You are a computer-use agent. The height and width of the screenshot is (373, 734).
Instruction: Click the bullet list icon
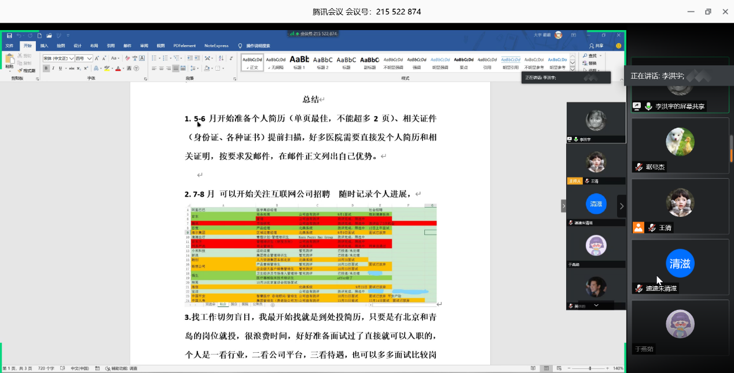tap(154, 58)
